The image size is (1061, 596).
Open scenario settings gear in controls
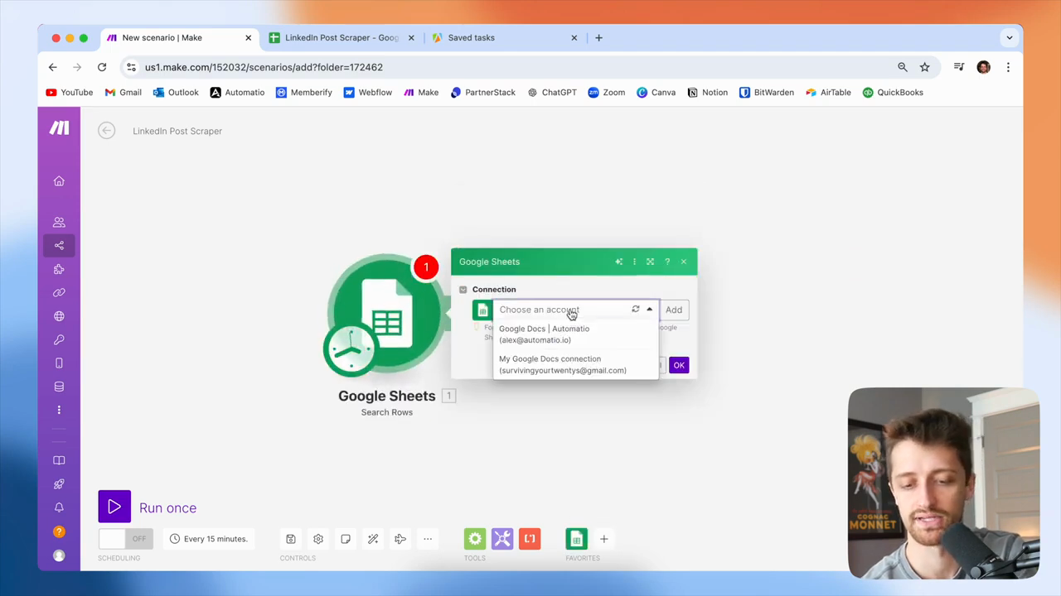point(318,539)
